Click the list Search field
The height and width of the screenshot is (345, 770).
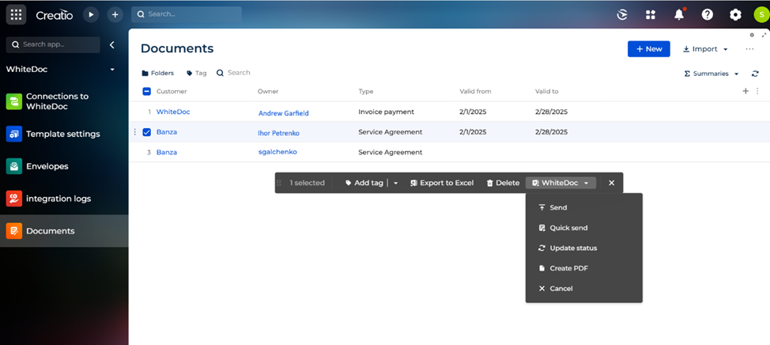[233, 73]
